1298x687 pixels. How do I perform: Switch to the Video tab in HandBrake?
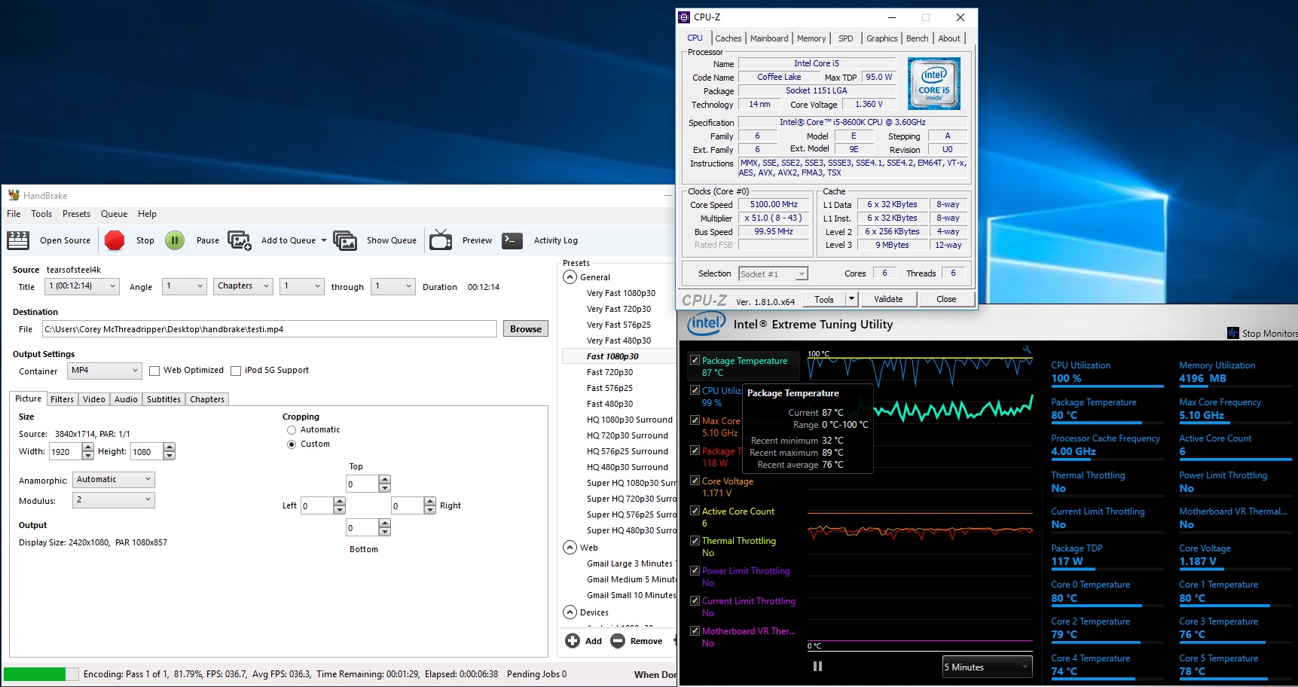94,399
